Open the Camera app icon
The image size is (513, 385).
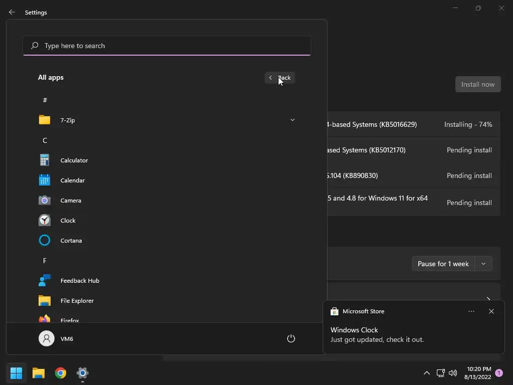pyautogui.click(x=45, y=200)
